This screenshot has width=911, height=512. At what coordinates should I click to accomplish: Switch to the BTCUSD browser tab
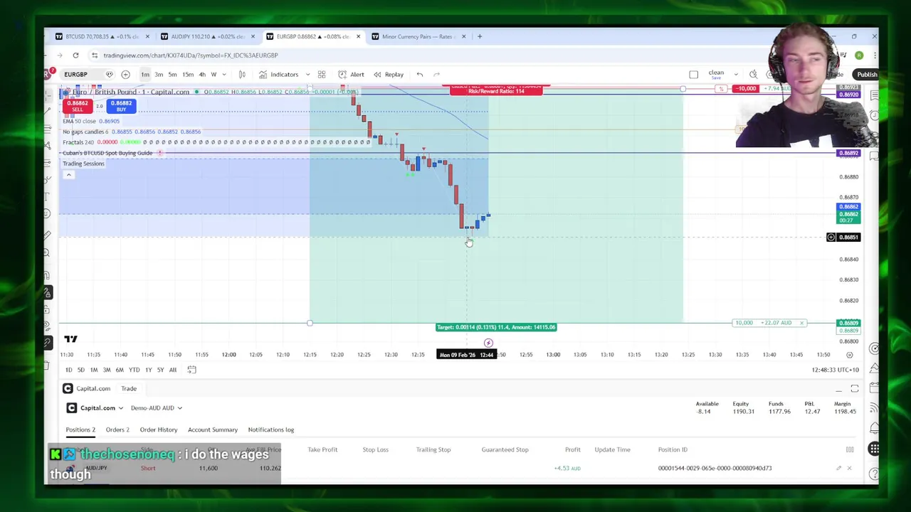tap(101, 36)
